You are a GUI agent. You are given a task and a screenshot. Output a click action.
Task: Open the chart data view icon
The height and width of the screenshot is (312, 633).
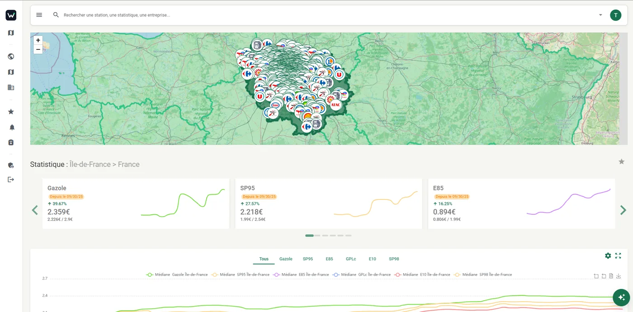click(x=611, y=276)
